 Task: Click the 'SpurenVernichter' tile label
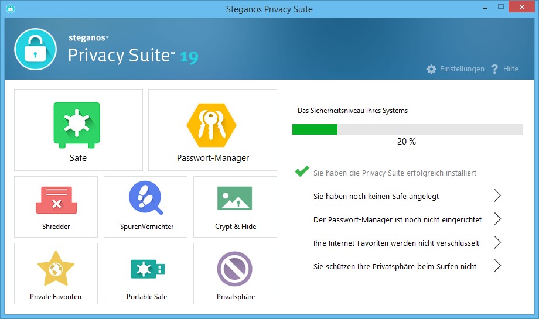click(x=147, y=227)
